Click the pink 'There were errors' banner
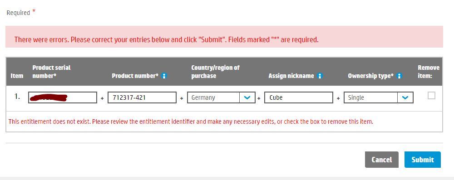This screenshot has height=180, width=454. point(224,37)
